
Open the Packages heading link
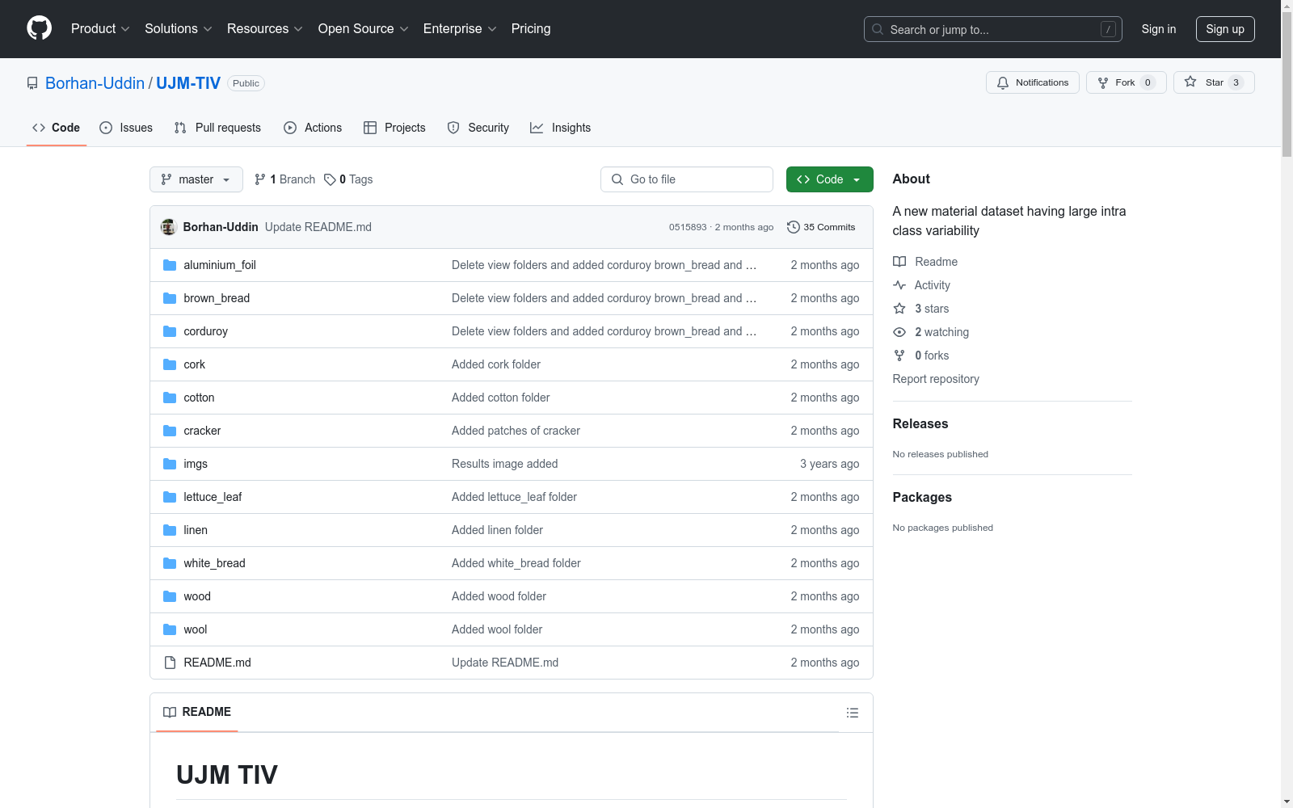922,497
